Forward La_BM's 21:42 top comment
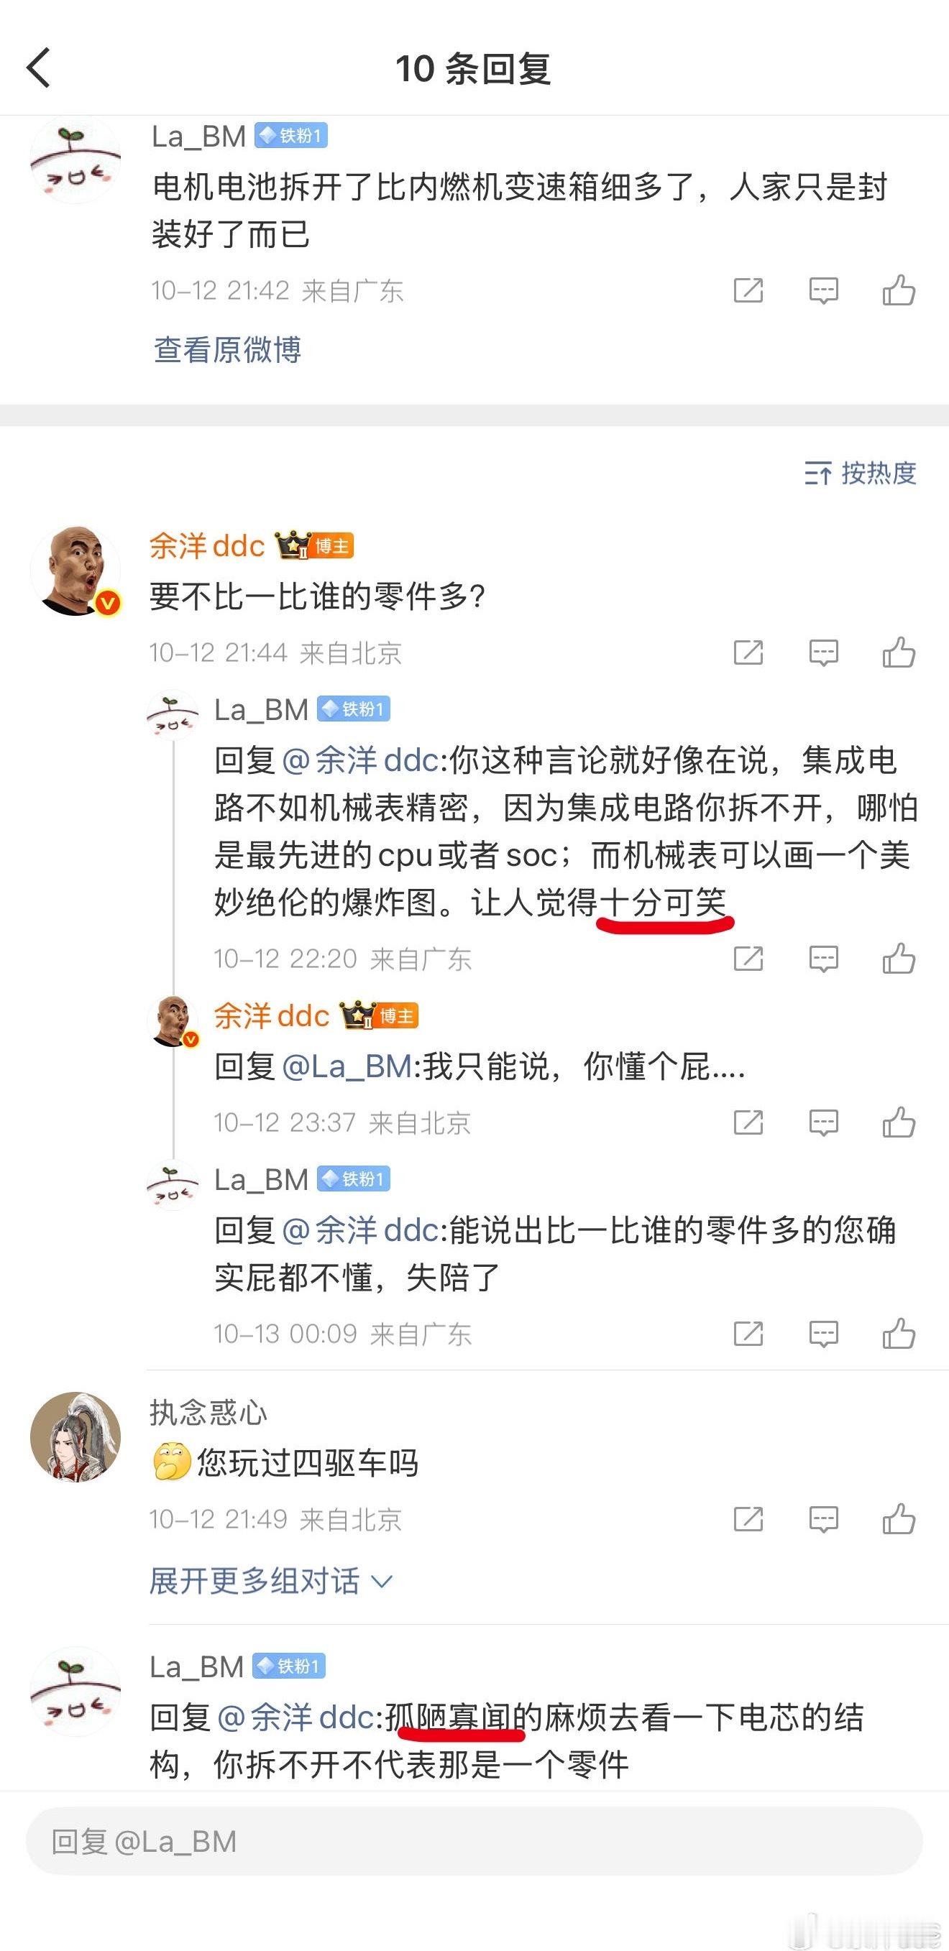This screenshot has width=949, height=1951. (x=748, y=291)
